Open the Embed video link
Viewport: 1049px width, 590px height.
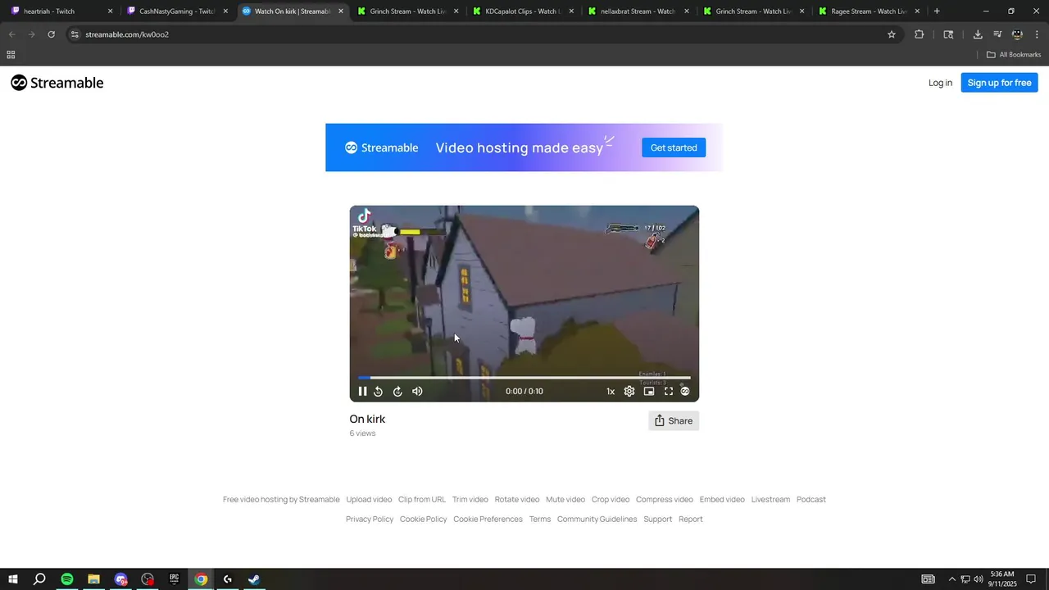tap(722, 500)
